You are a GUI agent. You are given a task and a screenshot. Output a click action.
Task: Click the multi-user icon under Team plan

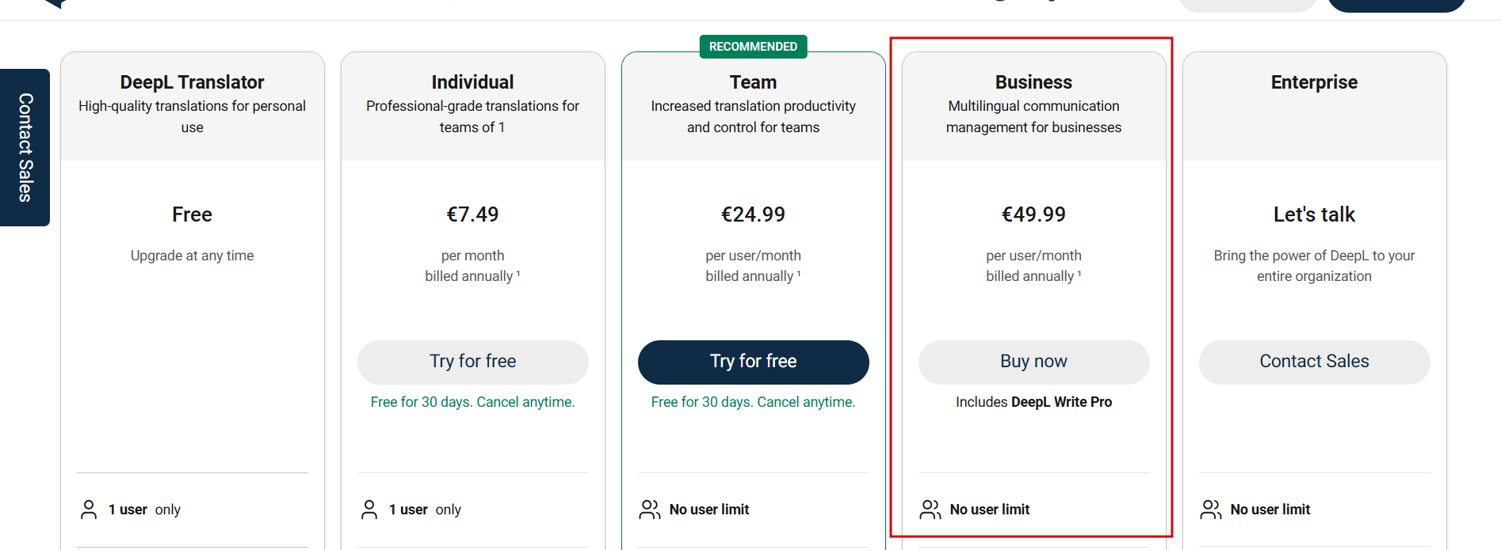650,510
